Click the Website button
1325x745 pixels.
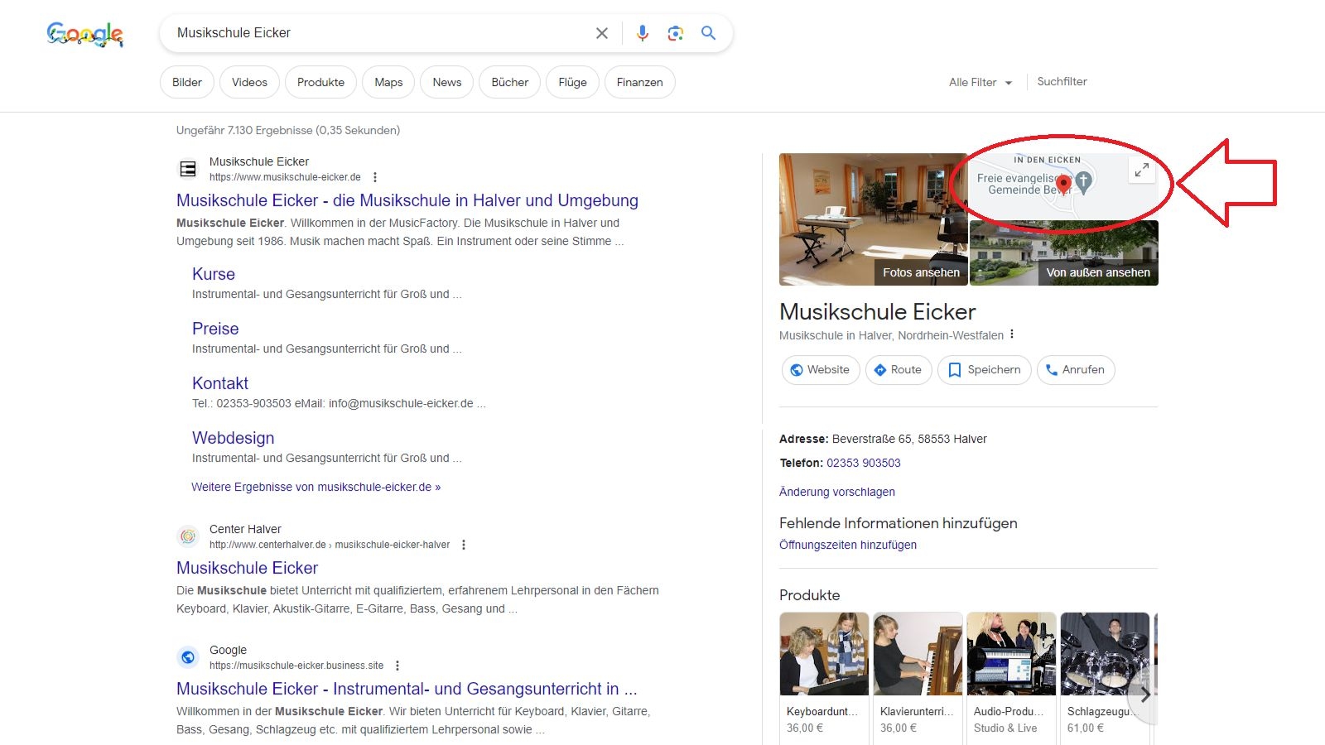click(x=820, y=370)
